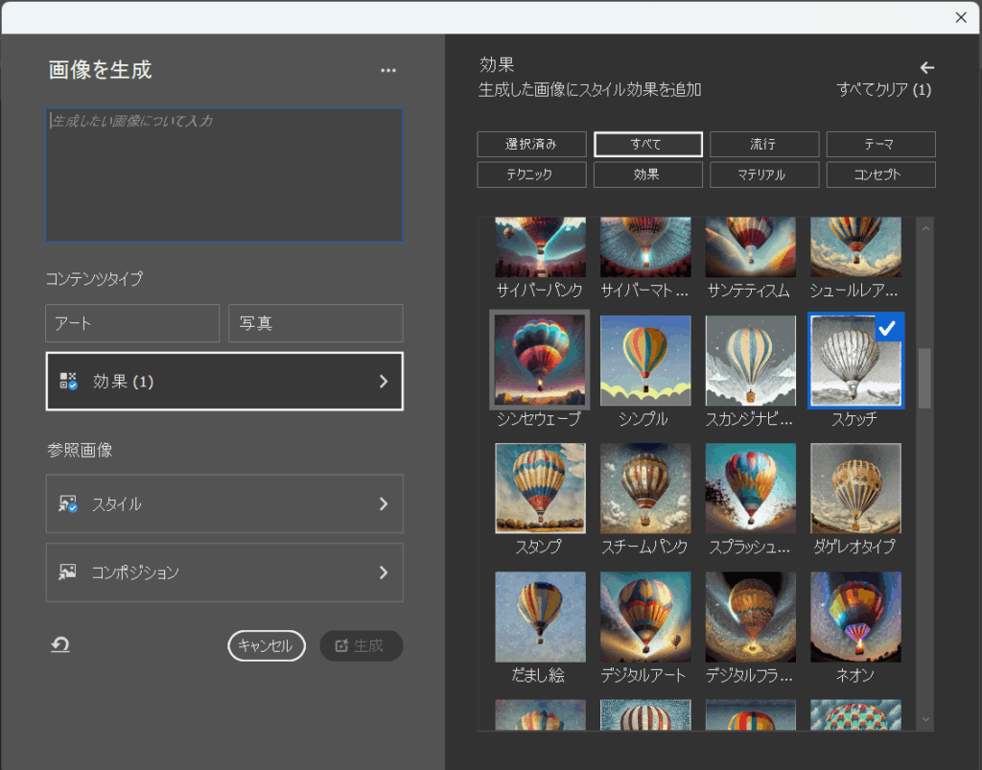Click the back arrow in effects panel
Screen dimensions: 982x770
click(926, 67)
